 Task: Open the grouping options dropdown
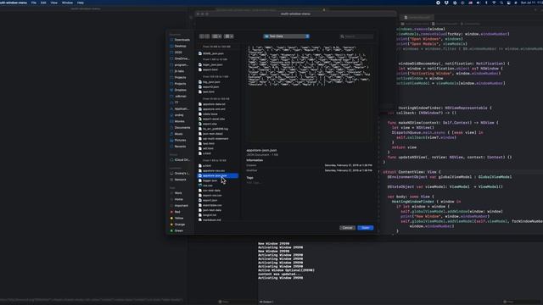(228, 36)
